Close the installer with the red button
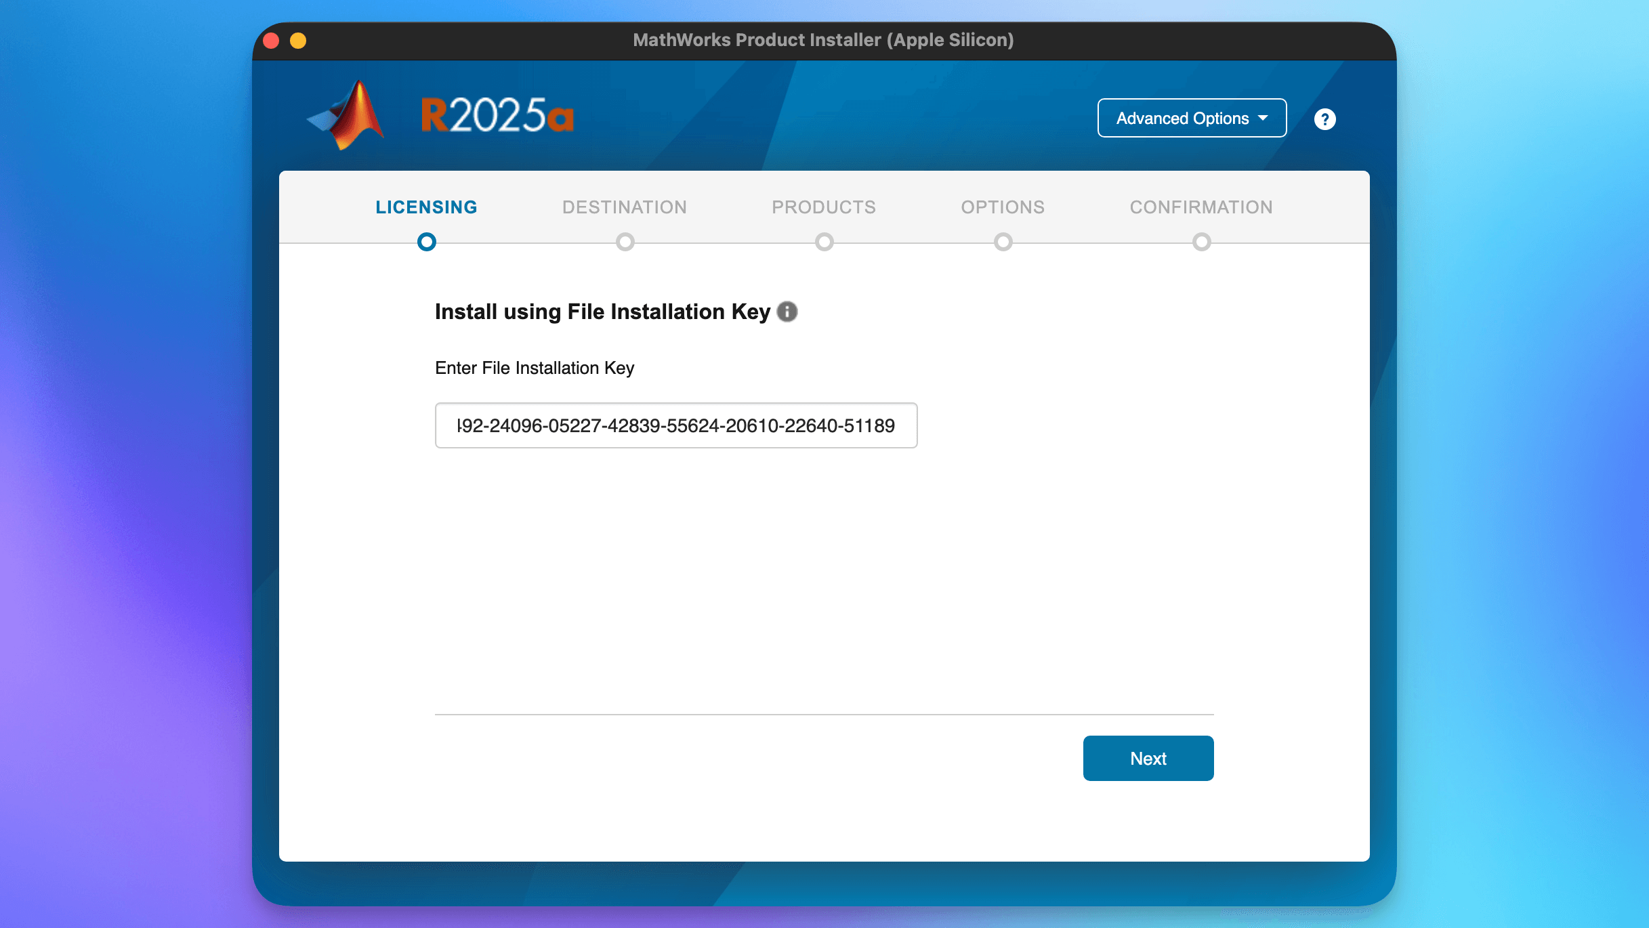1649x928 pixels. click(x=271, y=41)
